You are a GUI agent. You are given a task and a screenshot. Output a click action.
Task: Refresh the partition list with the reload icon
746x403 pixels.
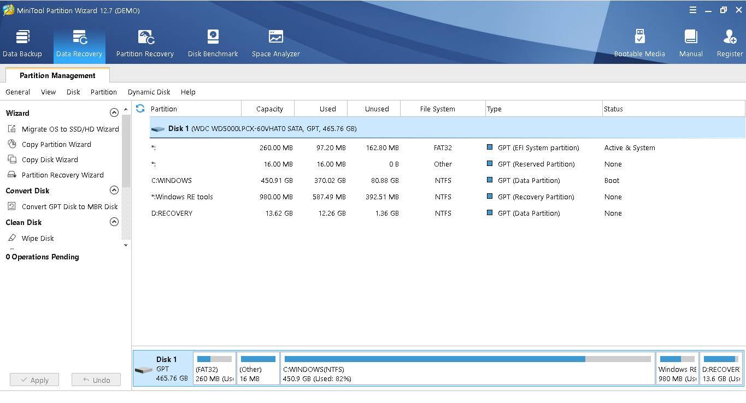[x=140, y=109]
